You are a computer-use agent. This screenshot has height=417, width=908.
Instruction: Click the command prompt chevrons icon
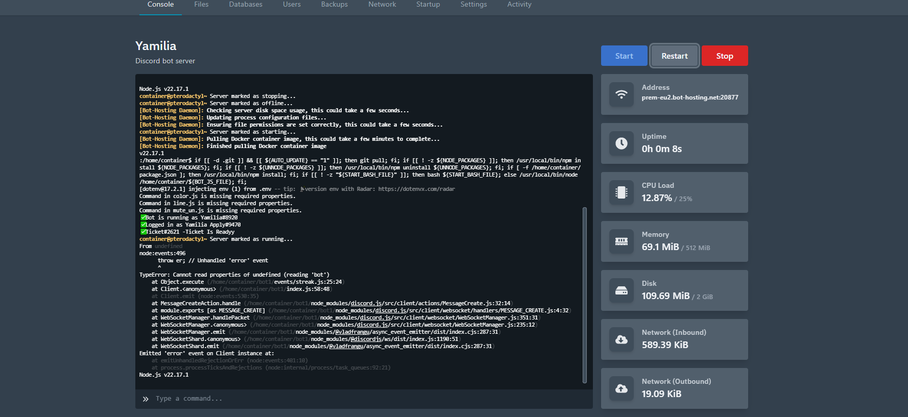(146, 399)
